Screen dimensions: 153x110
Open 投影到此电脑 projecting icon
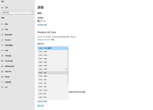[2, 66]
